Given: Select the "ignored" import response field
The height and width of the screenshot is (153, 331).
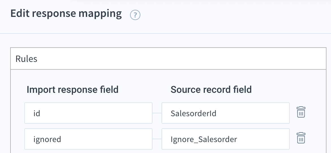Looking at the screenshot, I should point(89,139).
